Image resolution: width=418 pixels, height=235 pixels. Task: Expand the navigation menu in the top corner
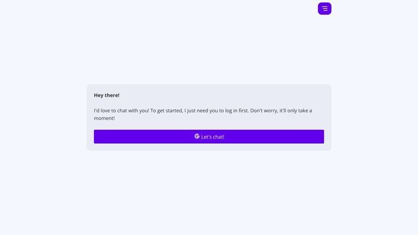pyautogui.click(x=325, y=9)
